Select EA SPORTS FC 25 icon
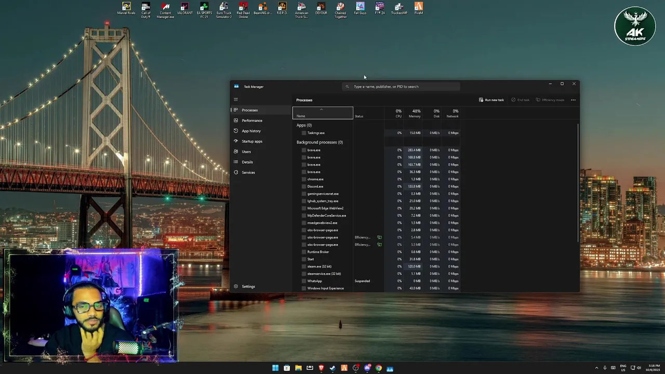Image resolution: width=665 pixels, height=374 pixels. 204,10
